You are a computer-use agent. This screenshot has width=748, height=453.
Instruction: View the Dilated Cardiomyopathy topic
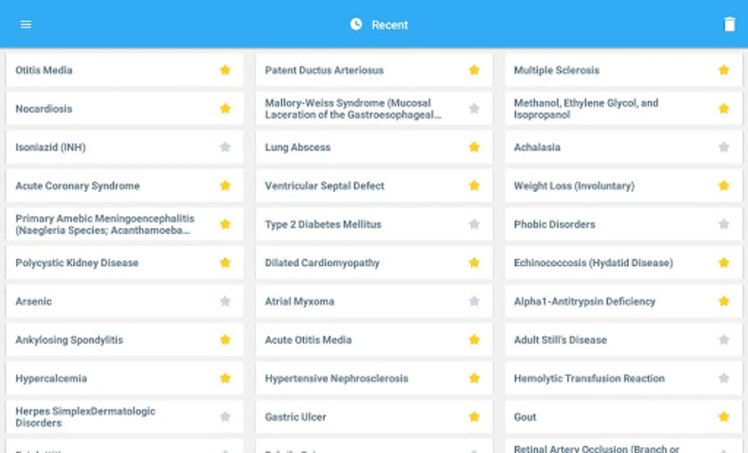point(374,263)
